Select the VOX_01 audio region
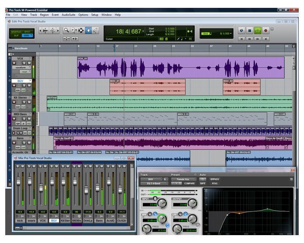304x243 pixels. (x=181, y=67)
